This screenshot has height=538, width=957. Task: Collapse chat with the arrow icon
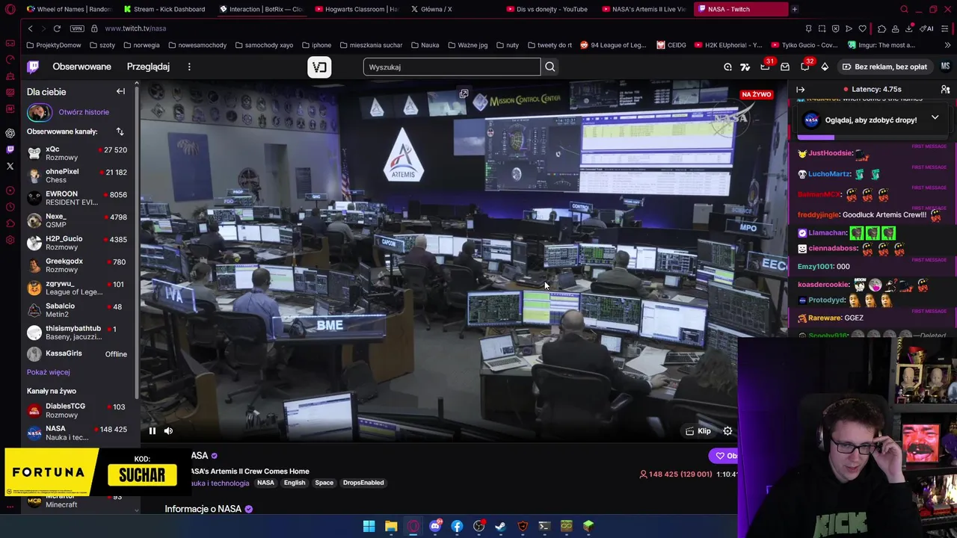pyautogui.click(x=801, y=90)
